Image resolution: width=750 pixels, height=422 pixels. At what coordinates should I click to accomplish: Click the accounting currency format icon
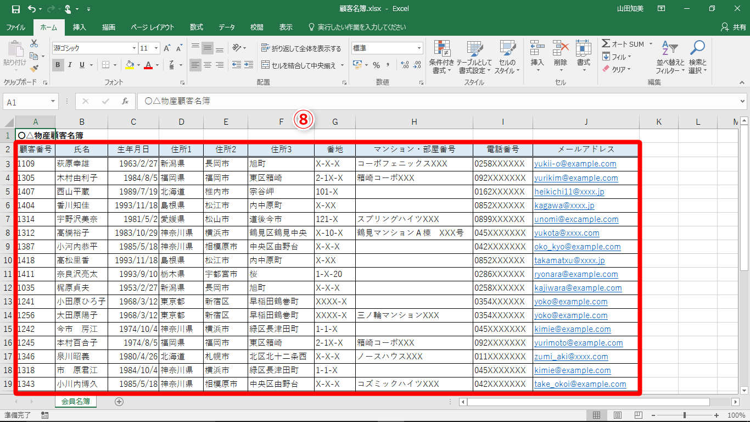coord(357,65)
